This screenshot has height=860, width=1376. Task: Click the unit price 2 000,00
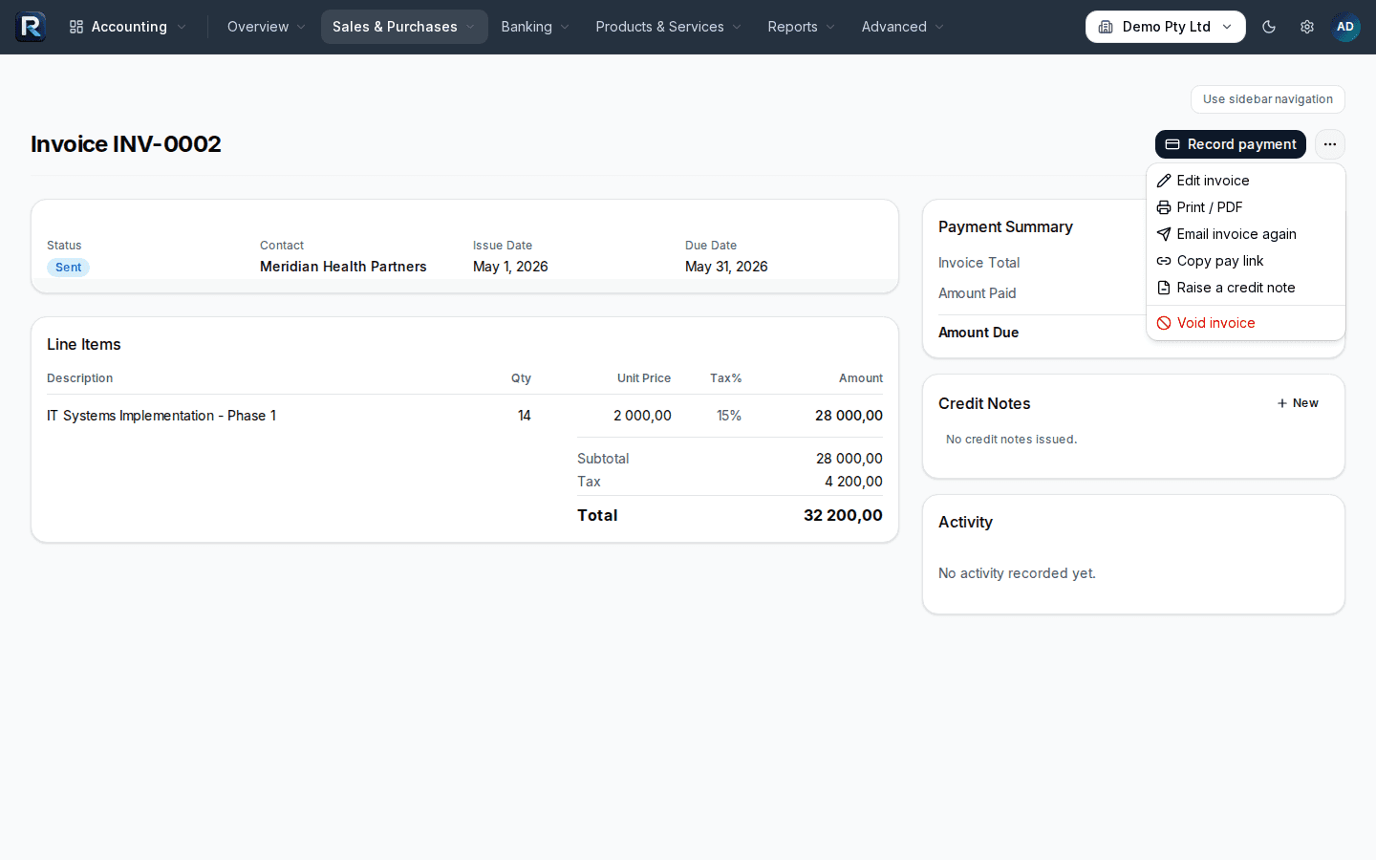pos(642,416)
